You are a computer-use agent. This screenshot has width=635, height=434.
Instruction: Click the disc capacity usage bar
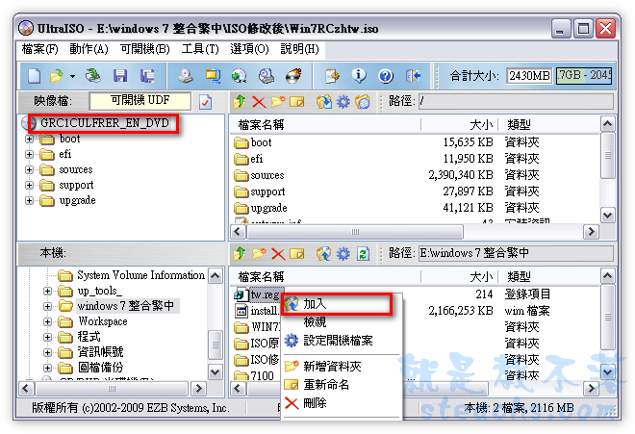click(584, 76)
